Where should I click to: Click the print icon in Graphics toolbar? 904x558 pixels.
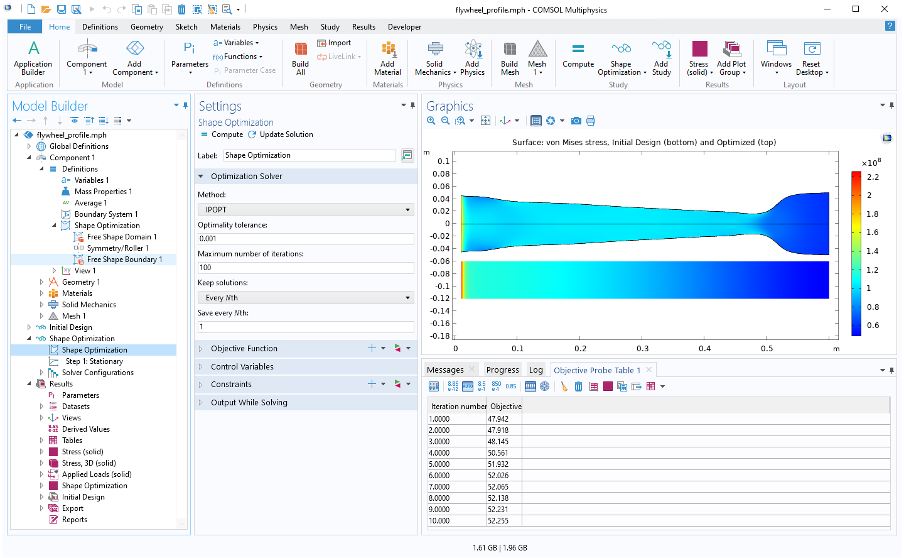[x=591, y=121]
